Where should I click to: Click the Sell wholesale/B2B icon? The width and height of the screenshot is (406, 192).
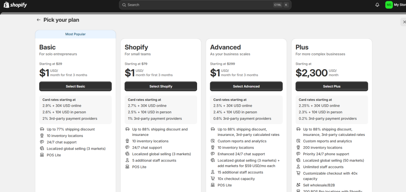[x=298, y=185]
